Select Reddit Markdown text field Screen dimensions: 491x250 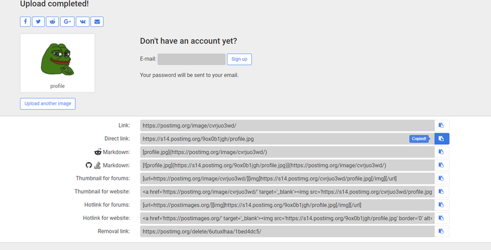tap(287, 152)
